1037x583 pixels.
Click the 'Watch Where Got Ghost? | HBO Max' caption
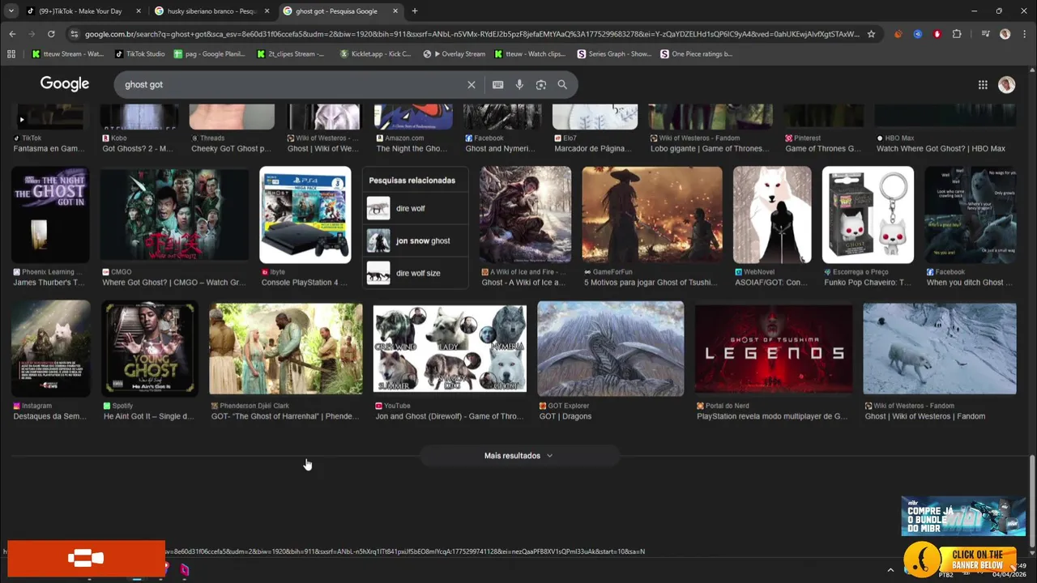[x=941, y=149]
